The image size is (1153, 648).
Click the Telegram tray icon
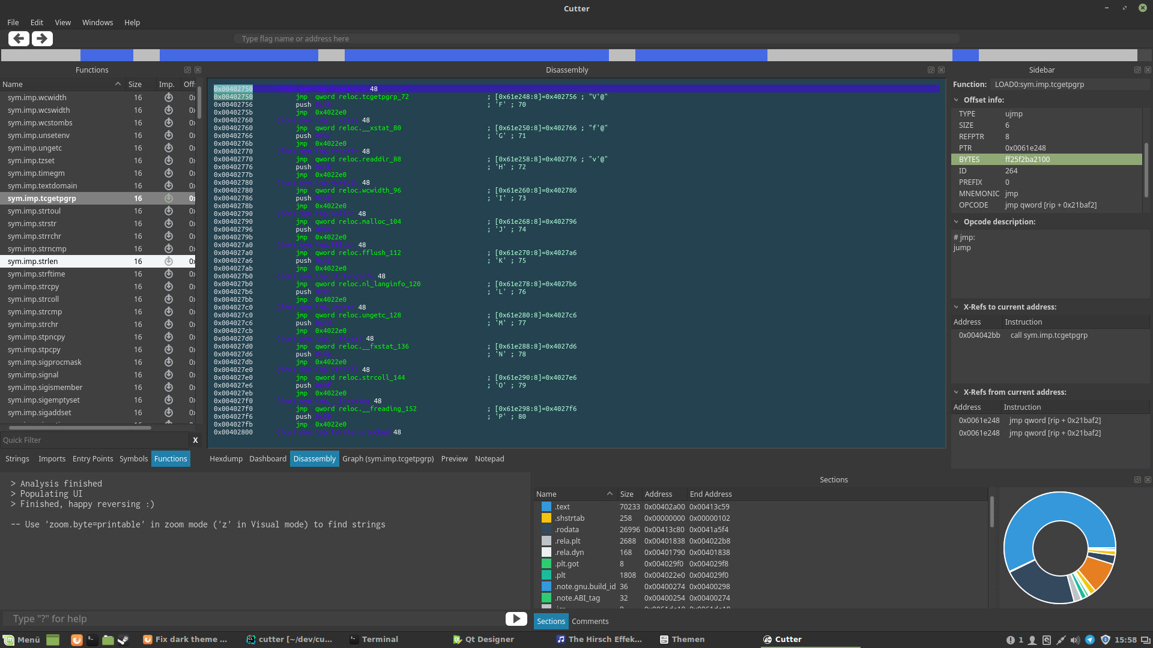click(x=1090, y=640)
